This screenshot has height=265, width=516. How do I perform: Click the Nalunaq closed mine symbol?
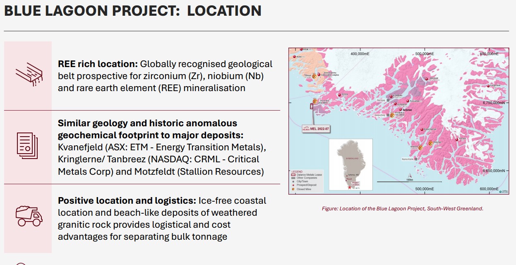(x=431, y=143)
